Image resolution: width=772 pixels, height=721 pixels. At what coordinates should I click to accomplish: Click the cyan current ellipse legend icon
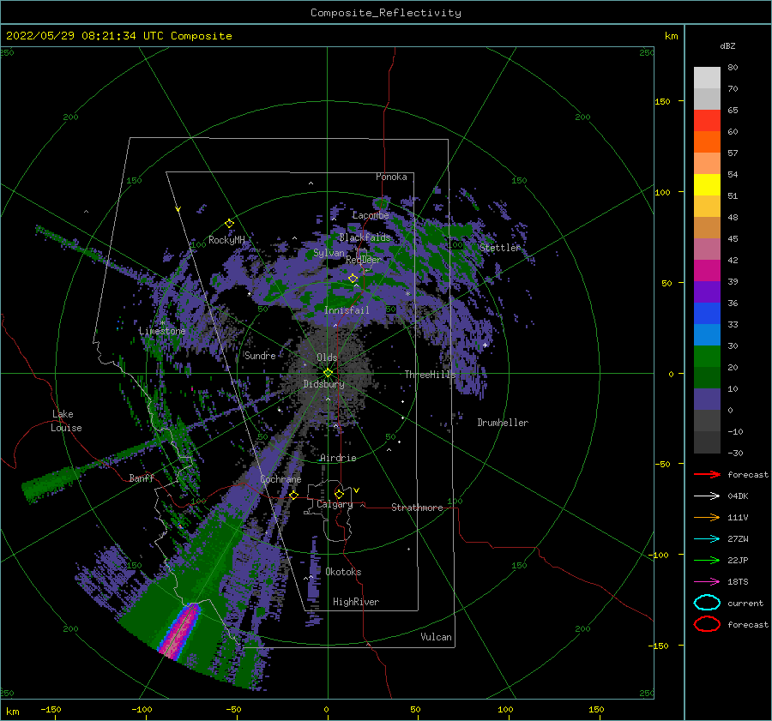[707, 603]
